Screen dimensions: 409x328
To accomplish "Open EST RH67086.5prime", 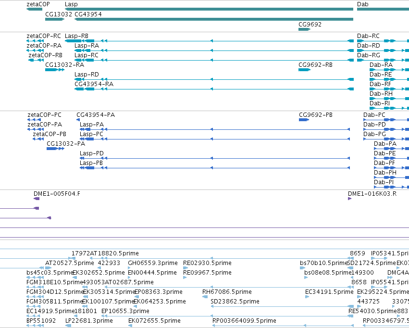I will [227, 292].
